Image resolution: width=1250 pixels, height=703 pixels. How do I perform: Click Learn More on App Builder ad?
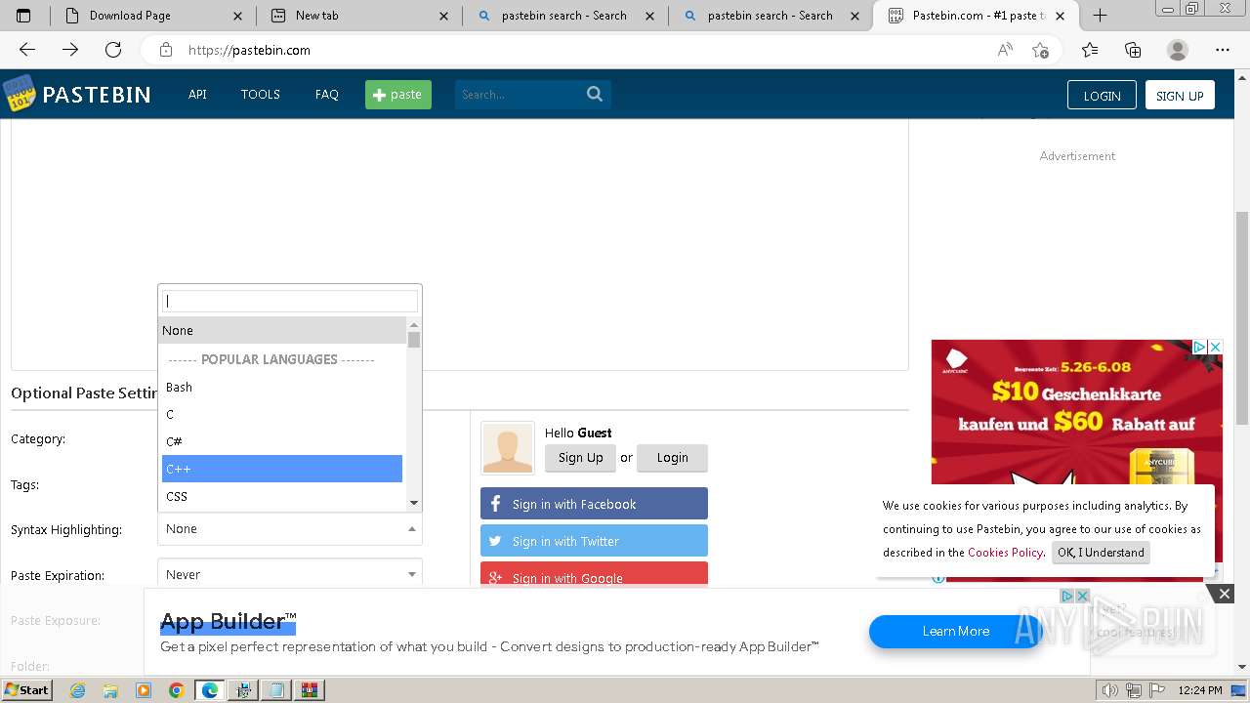coord(955,632)
